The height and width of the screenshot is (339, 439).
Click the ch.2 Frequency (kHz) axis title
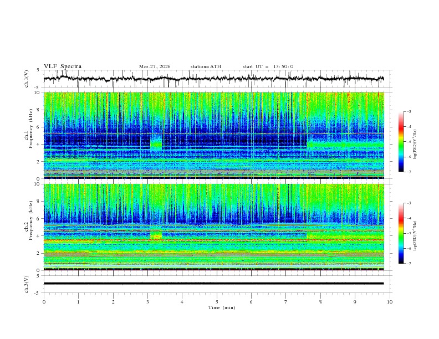(x=31, y=220)
